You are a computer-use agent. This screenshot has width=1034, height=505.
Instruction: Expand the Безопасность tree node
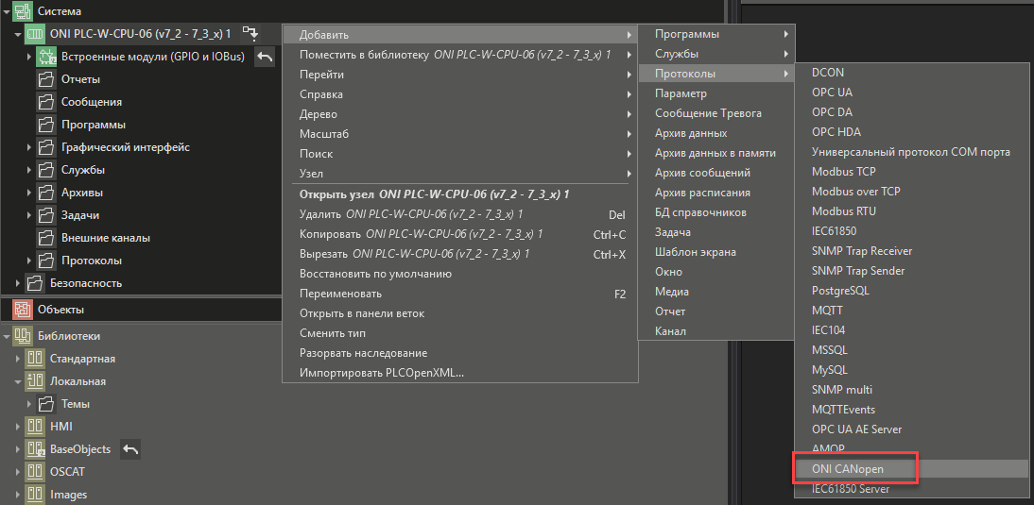tap(18, 283)
